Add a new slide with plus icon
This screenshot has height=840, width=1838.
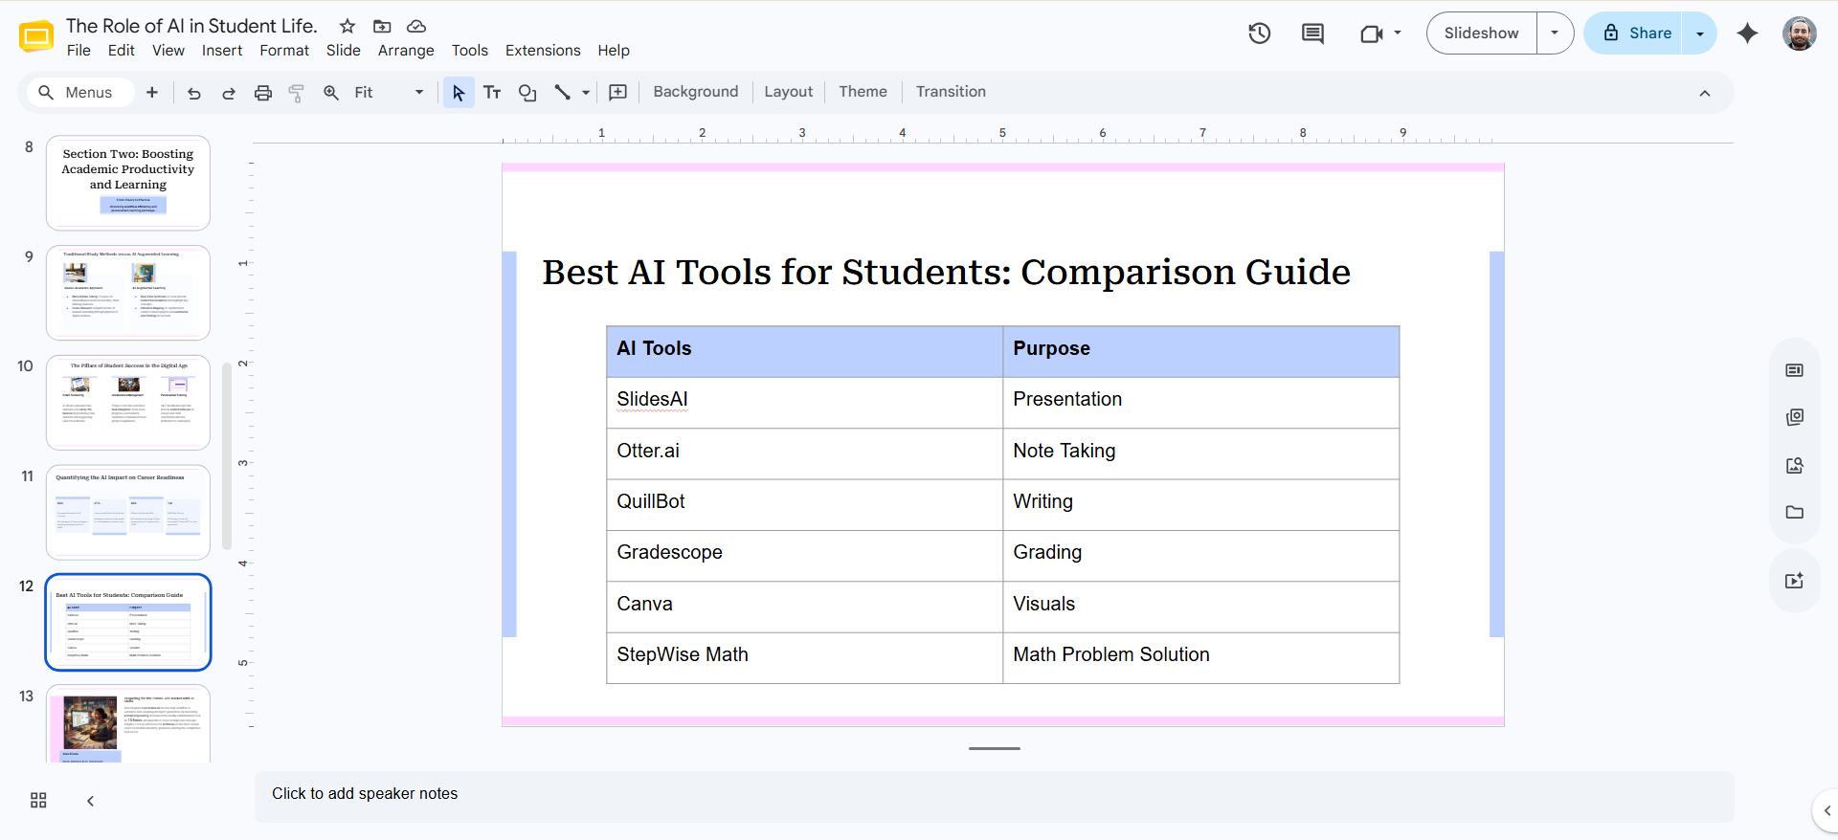[152, 93]
